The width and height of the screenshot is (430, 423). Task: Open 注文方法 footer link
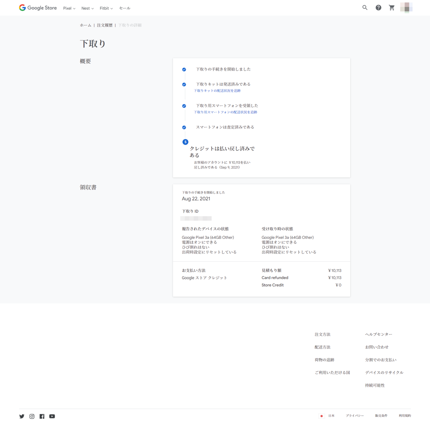click(x=322, y=334)
